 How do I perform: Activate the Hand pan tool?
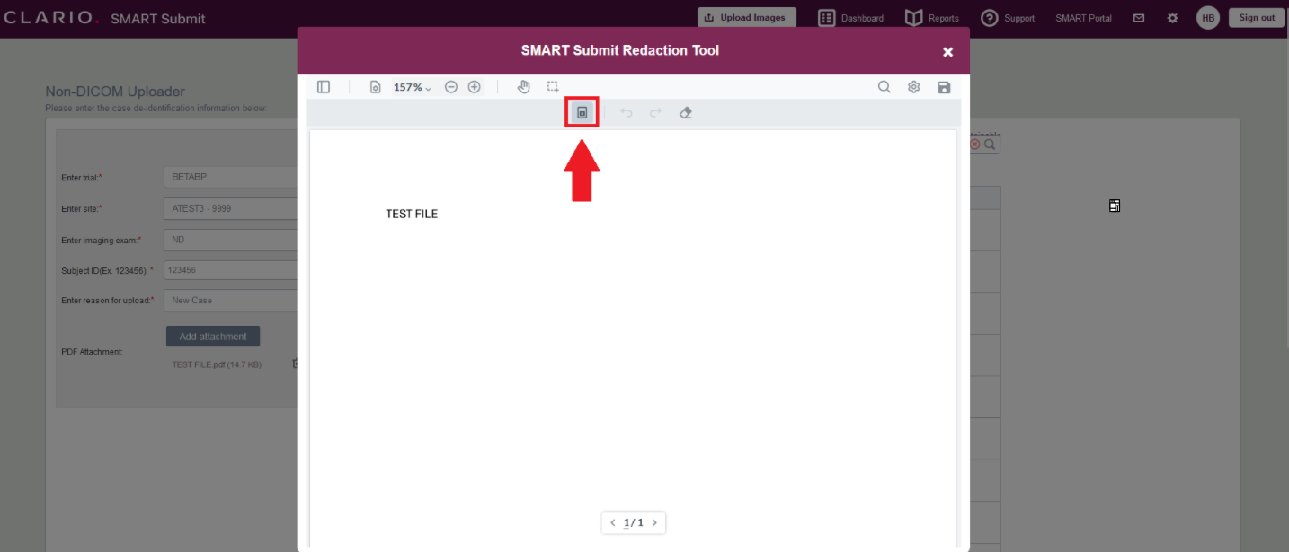tap(524, 86)
